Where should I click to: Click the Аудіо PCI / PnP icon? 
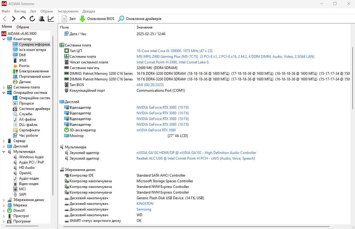pyautogui.click(x=15, y=162)
